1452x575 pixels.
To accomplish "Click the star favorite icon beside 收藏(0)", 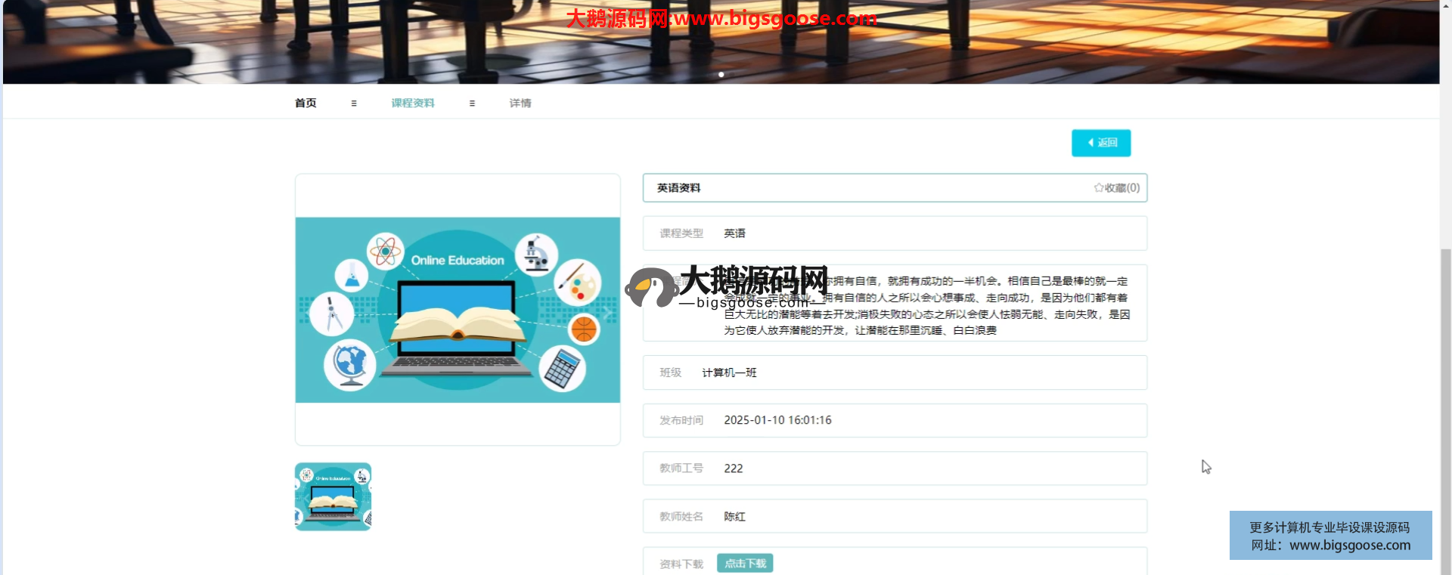I will [x=1098, y=188].
